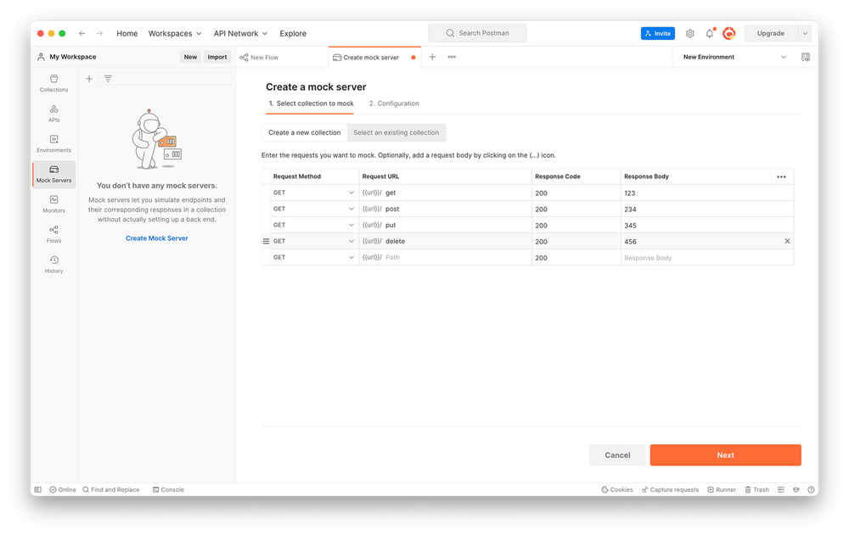849x536 pixels.
Task: Remove the delete request row
Action: coord(786,242)
